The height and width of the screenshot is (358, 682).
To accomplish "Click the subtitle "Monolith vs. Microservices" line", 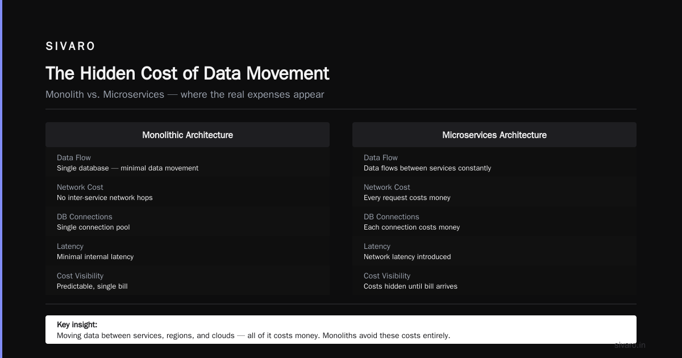I will click(x=185, y=94).
